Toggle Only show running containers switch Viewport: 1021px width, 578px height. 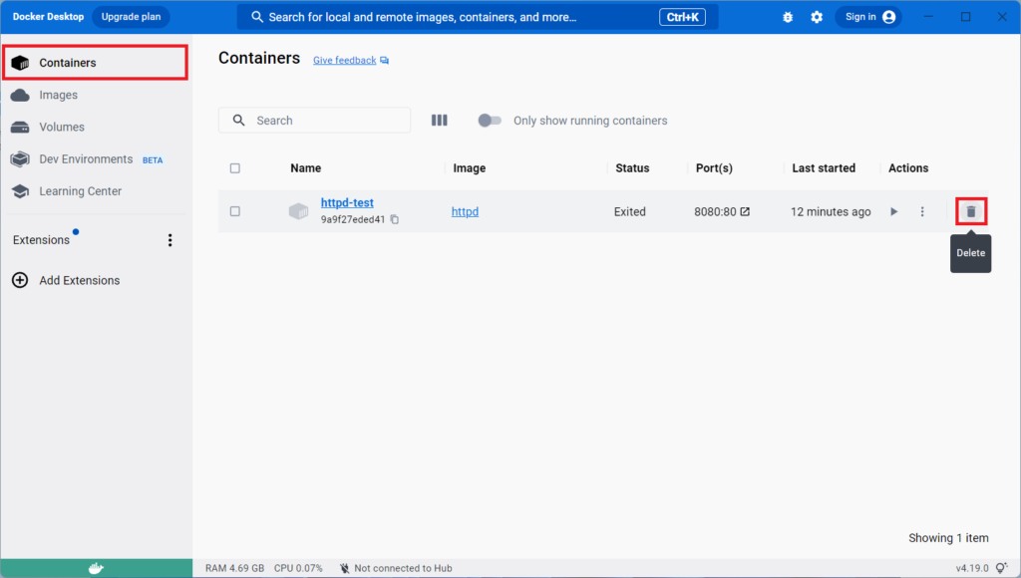pyautogui.click(x=490, y=121)
